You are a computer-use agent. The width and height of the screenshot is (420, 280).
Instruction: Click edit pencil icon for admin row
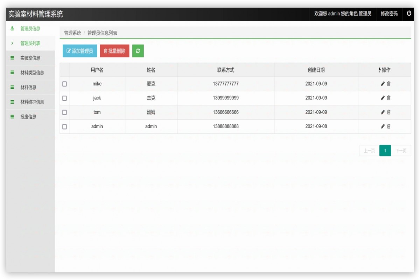[383, 126]
